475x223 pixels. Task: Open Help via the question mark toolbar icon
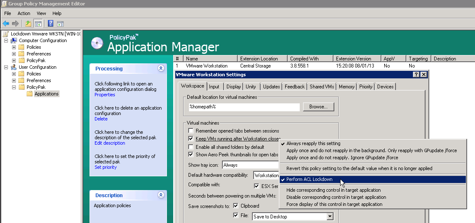point(50,23)
